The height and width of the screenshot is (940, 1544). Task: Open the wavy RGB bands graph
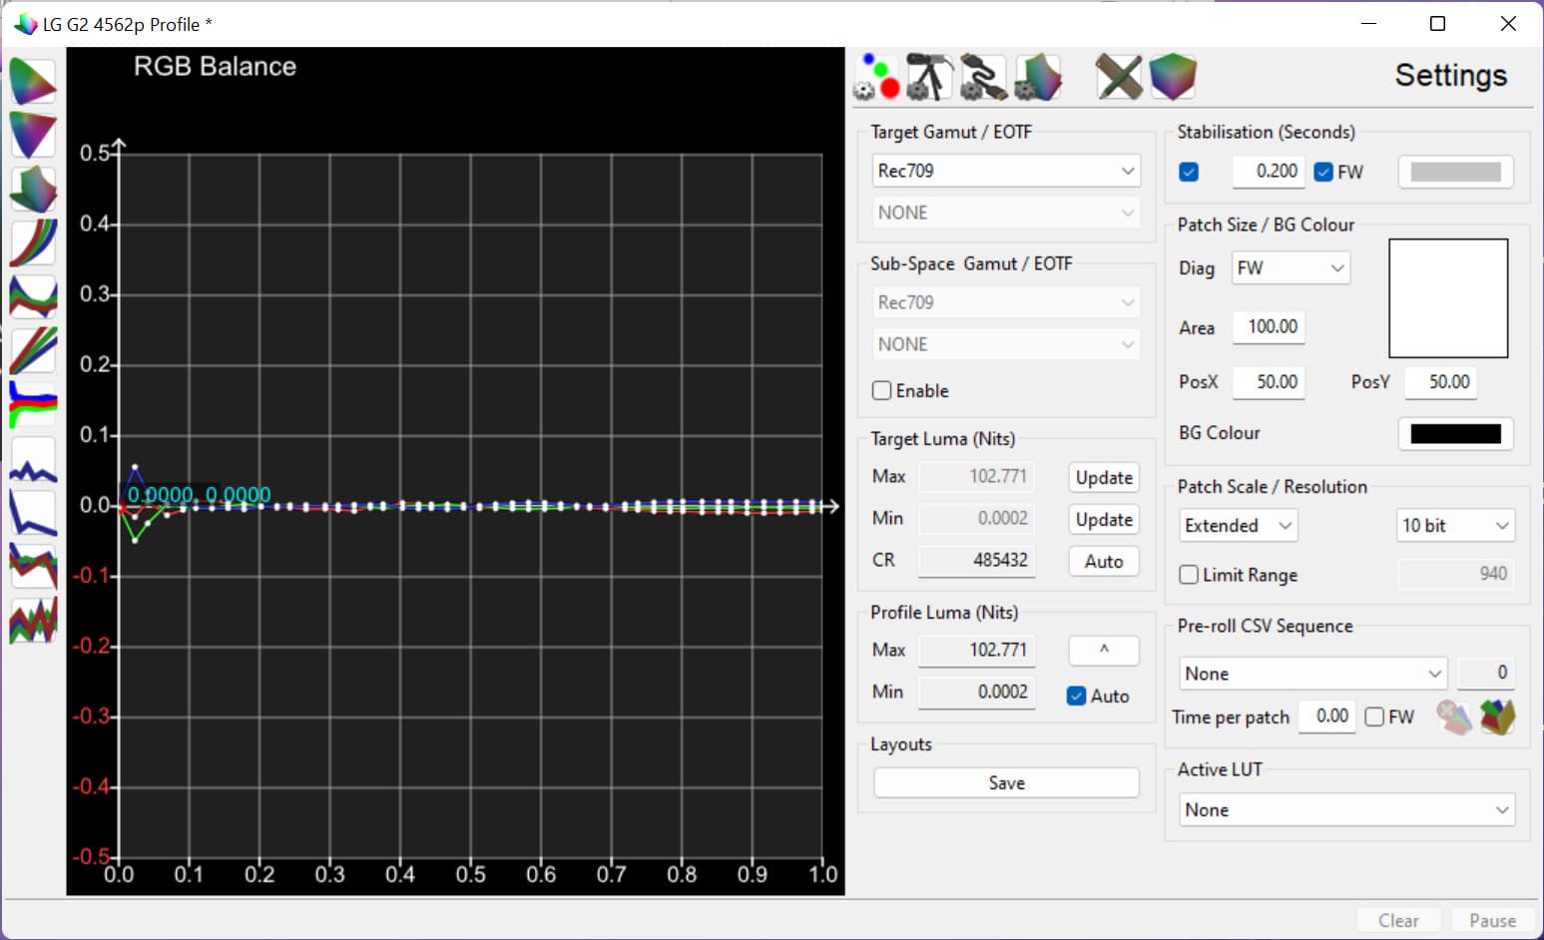(33, 296)
